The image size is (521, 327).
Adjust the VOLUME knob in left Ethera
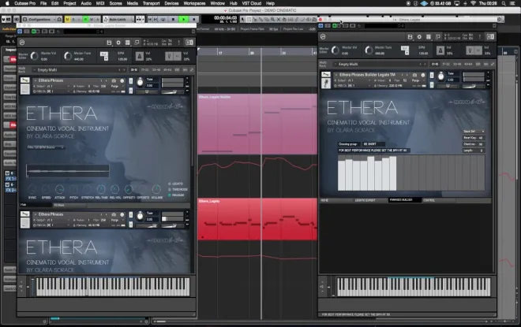pyautogui.click(x=156, y=189)
